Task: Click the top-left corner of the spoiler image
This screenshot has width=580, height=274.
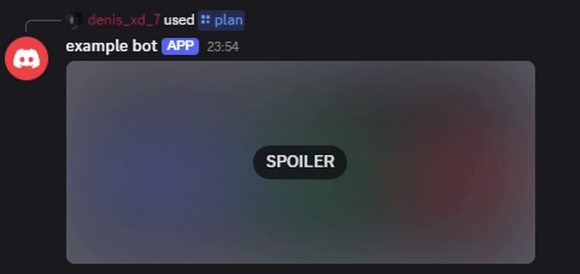Action: pos(71,66)
